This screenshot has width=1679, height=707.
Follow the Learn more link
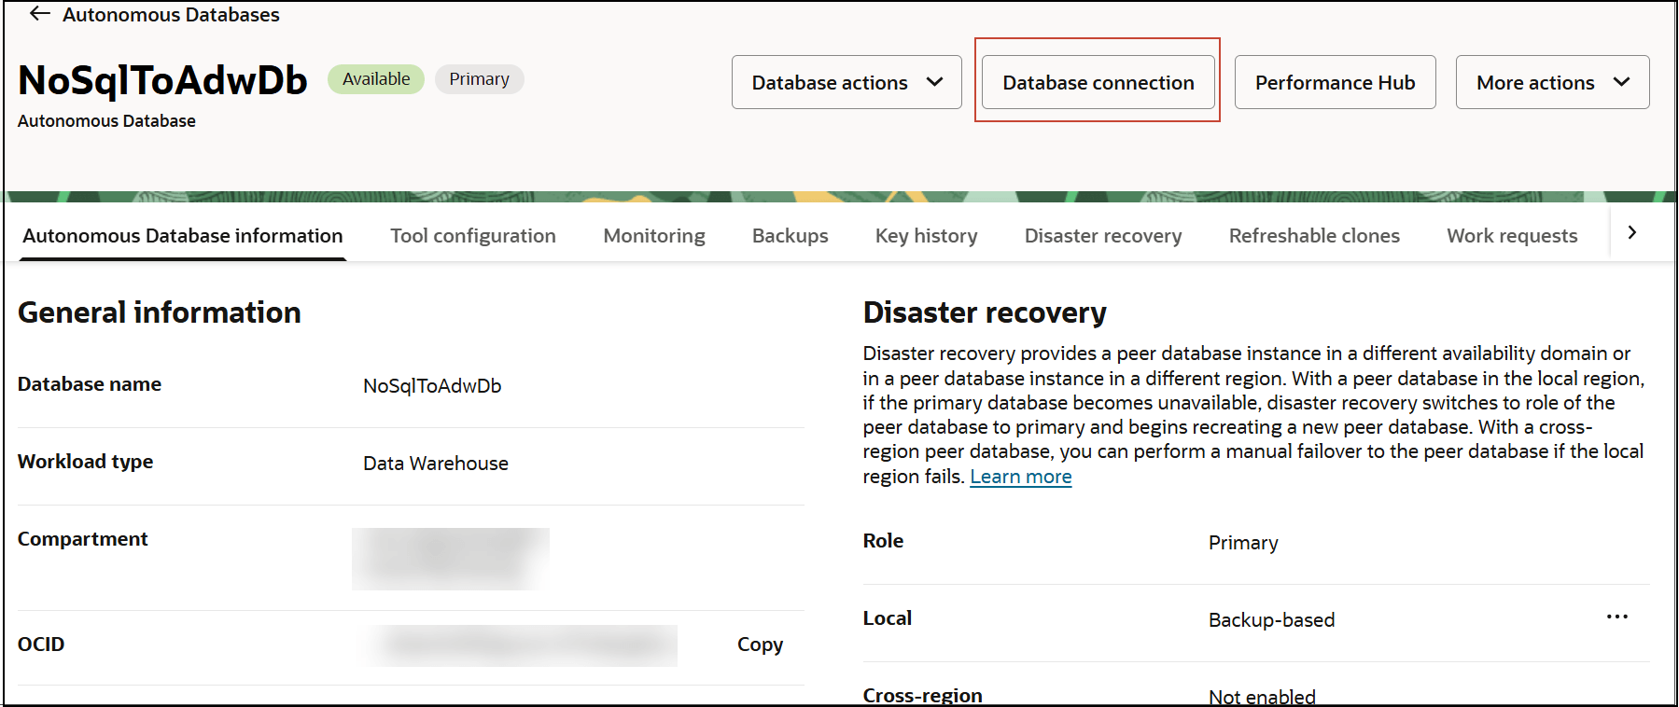(1021, 477)
